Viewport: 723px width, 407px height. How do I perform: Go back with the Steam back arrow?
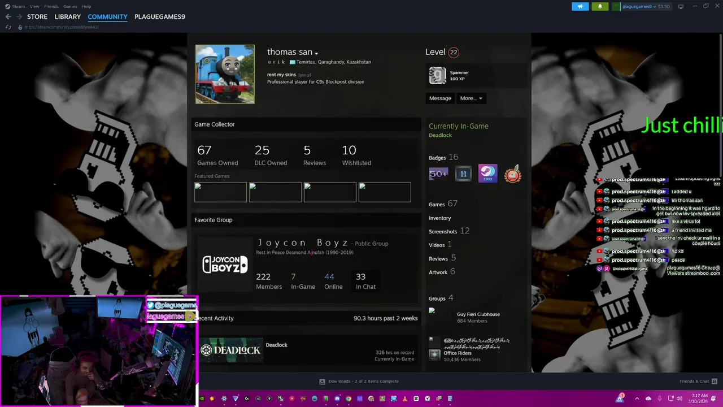pyautogui.click(x=8, y=17)
